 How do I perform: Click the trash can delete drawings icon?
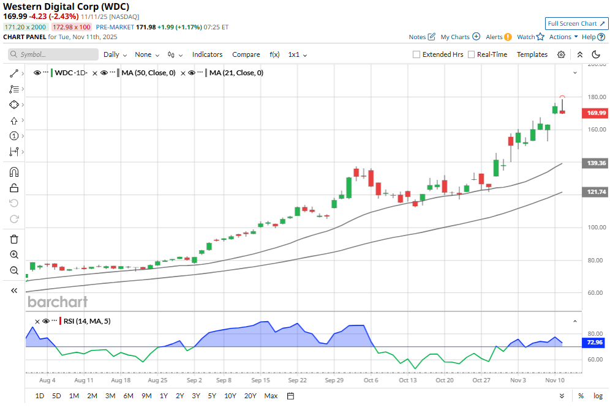point(14,239)
